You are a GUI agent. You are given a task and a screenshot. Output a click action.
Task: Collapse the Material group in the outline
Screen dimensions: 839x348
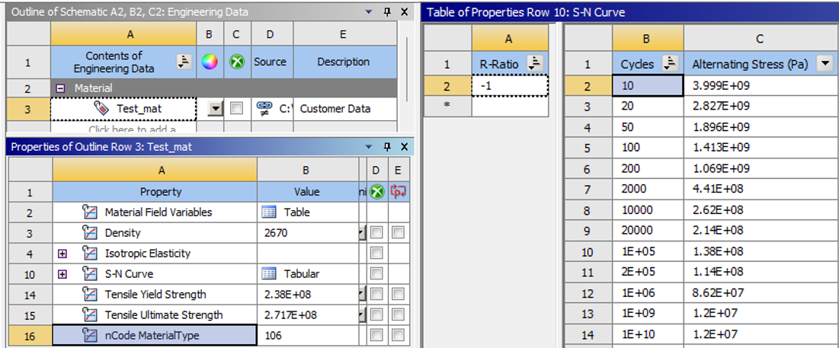60,88
